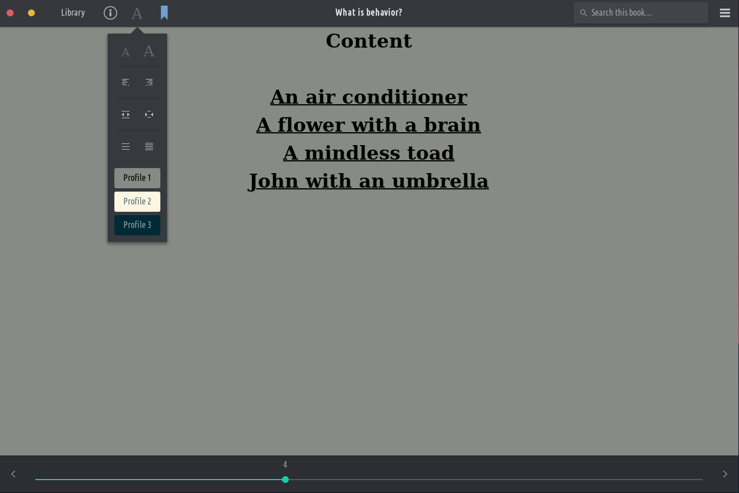Select tighter line spacing option
Image resolution: width=739 pixels, height=493 pixels.
[x=149, y=147]
